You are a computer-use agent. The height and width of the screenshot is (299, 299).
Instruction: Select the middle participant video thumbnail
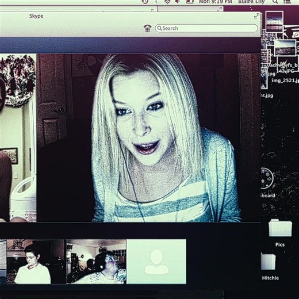click(x=96, y=262)
